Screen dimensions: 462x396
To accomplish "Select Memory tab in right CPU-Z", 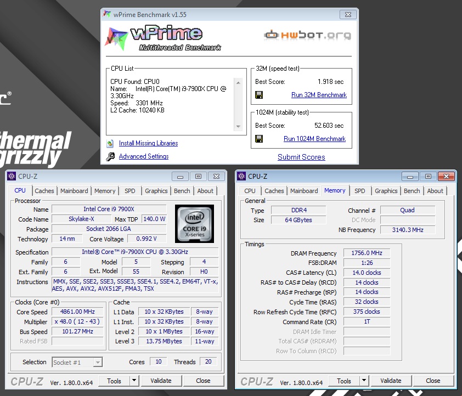I will [335, 190].
